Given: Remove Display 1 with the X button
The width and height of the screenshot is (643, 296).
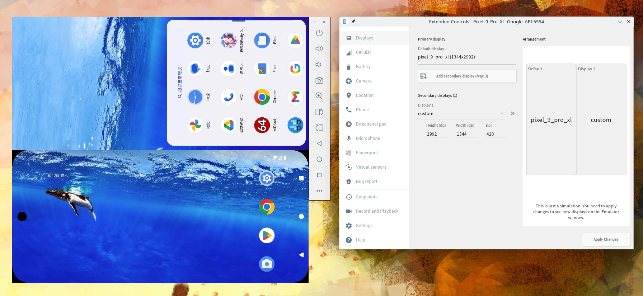Looking at the screenshot, I should coord(513,113).
